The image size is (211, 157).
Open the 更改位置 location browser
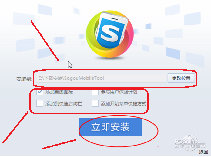point(181,78)
